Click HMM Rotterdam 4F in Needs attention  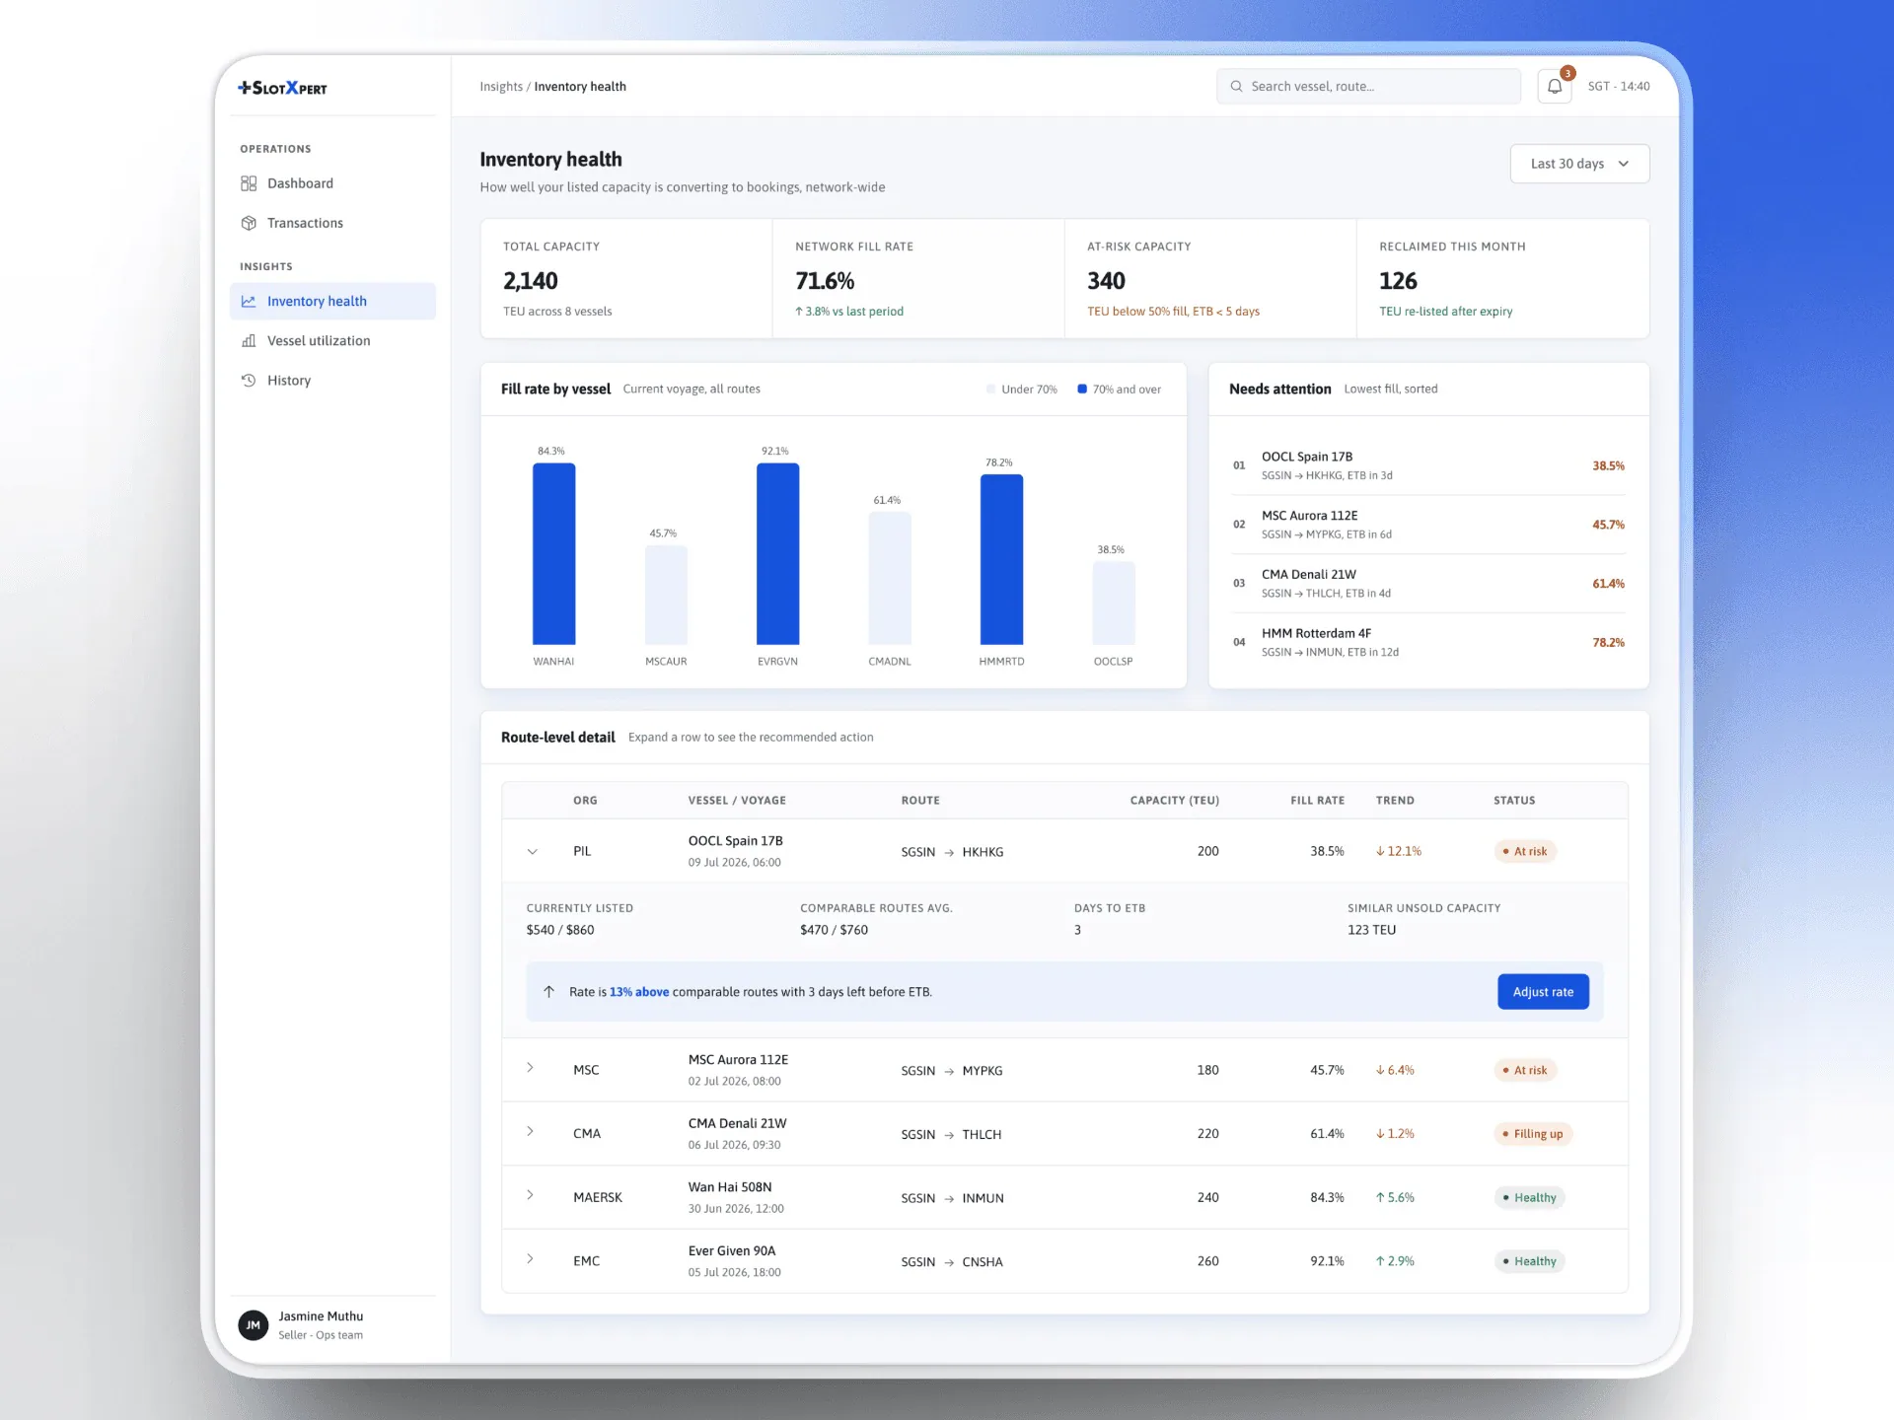pos(1428,643)
